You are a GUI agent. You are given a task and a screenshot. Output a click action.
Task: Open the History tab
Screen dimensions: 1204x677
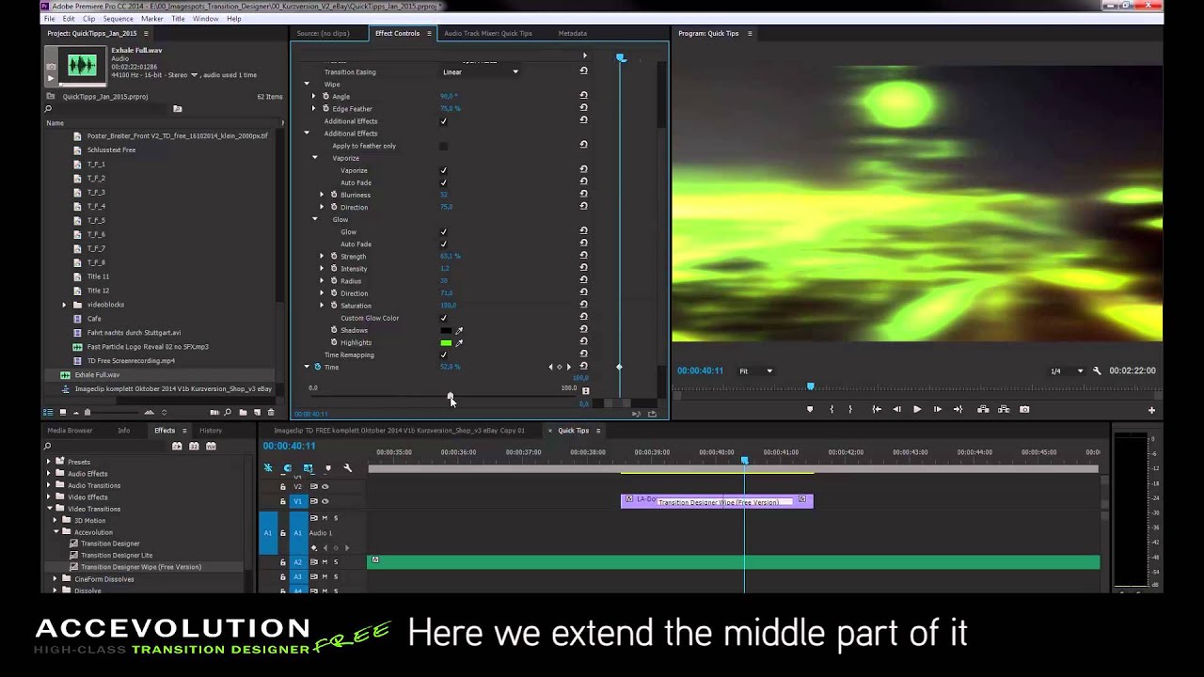(x=211, y=430)
